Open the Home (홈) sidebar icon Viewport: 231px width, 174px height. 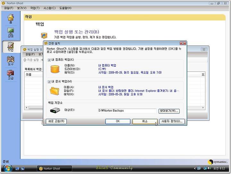[11, 19]
